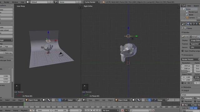Click the red record auto-keyframe button

[x=122, y=110]
